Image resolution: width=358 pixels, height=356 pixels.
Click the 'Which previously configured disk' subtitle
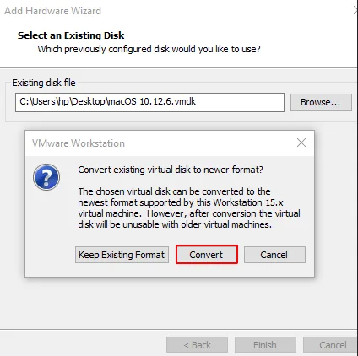click(149, 49)
